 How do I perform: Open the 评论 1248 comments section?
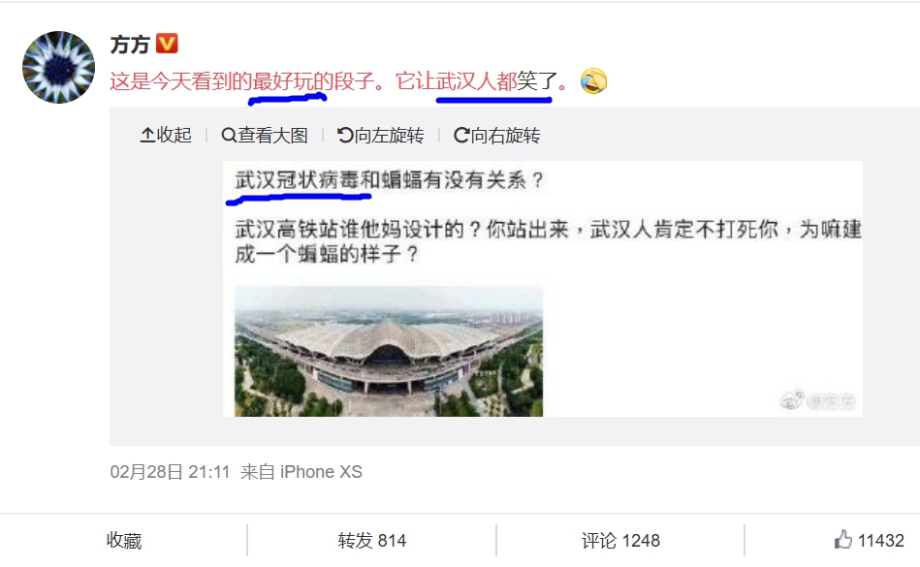620,541
